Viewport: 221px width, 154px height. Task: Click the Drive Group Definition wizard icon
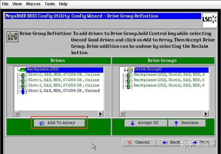click(12, 37)
